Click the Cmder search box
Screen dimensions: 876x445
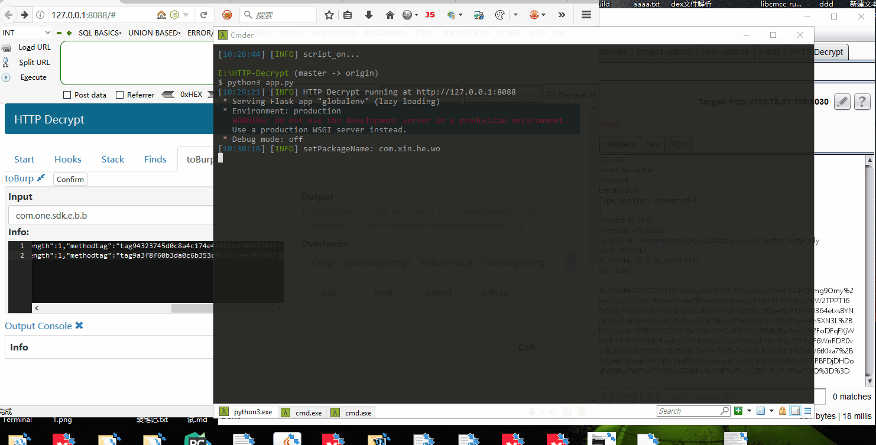[693, 411]
